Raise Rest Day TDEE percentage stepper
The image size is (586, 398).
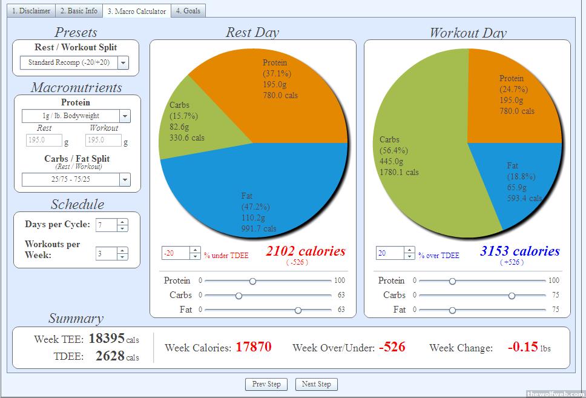[195, 250]
